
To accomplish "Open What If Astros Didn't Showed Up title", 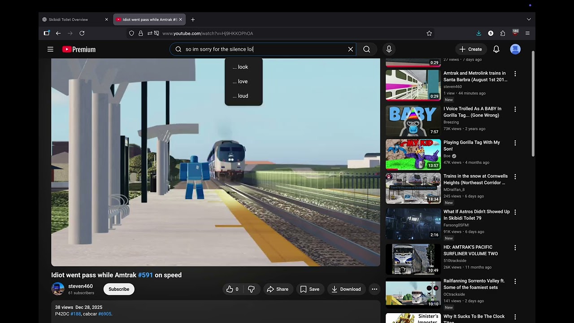I will coord(477,215).
